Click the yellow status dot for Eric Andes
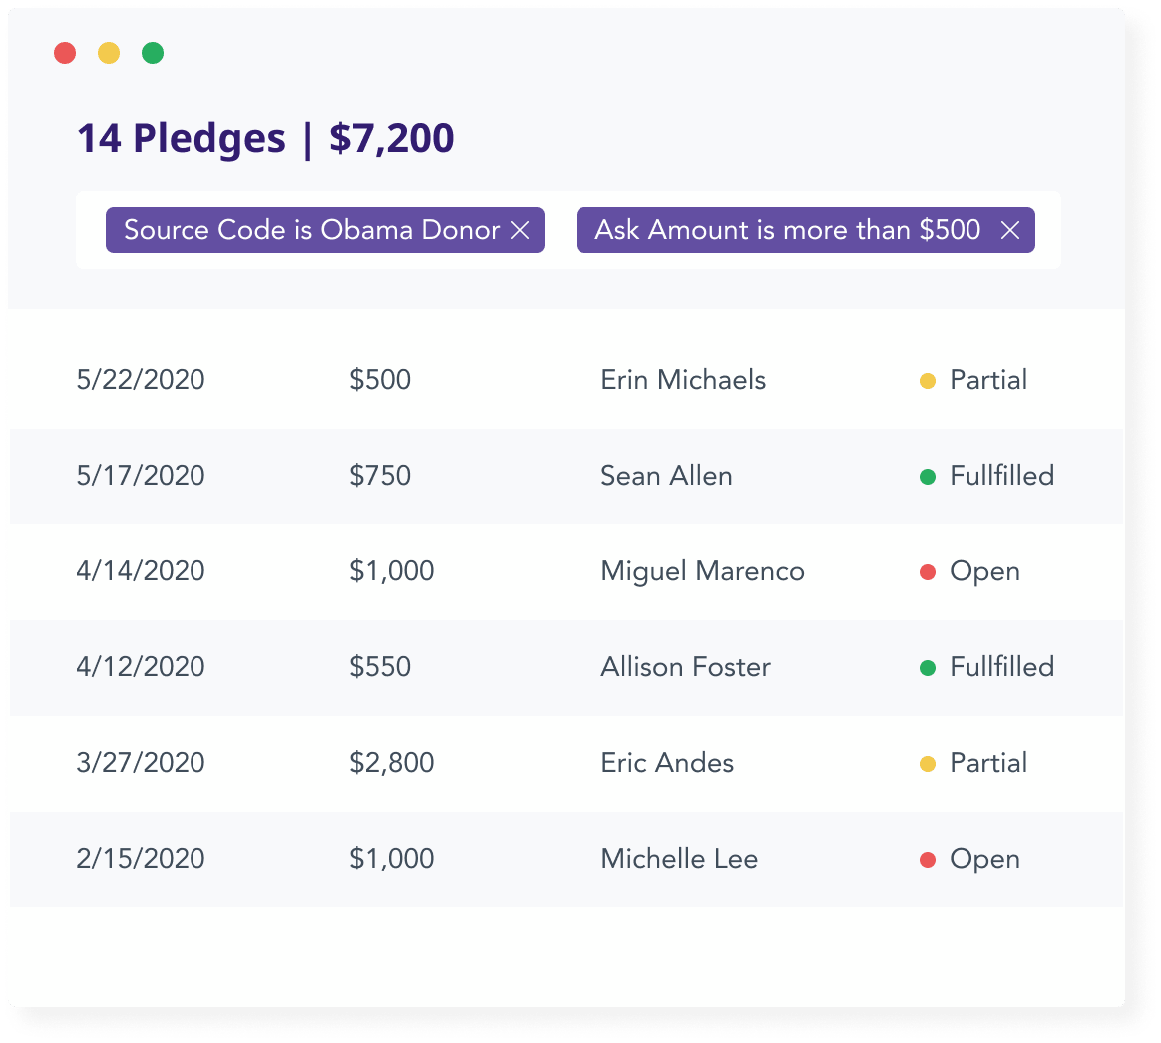 [x=927, y=764]
